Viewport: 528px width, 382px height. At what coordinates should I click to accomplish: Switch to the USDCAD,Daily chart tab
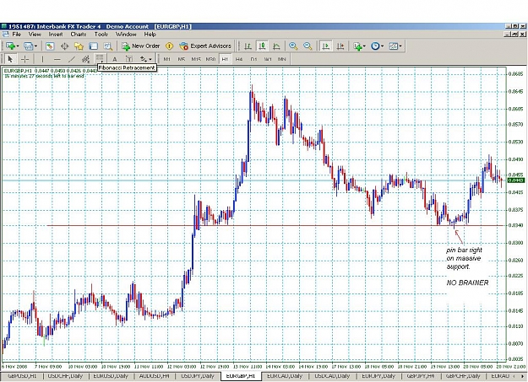pyautogui.click(x=332, y=376)
